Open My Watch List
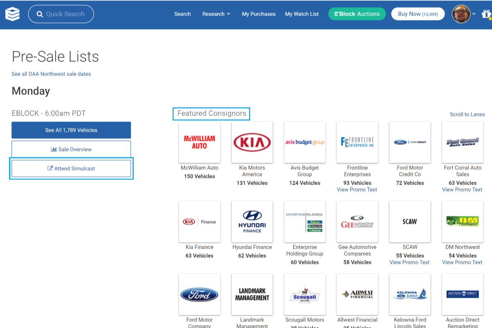 302,14
